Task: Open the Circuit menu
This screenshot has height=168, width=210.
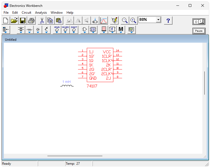Action: pos(26,13)
